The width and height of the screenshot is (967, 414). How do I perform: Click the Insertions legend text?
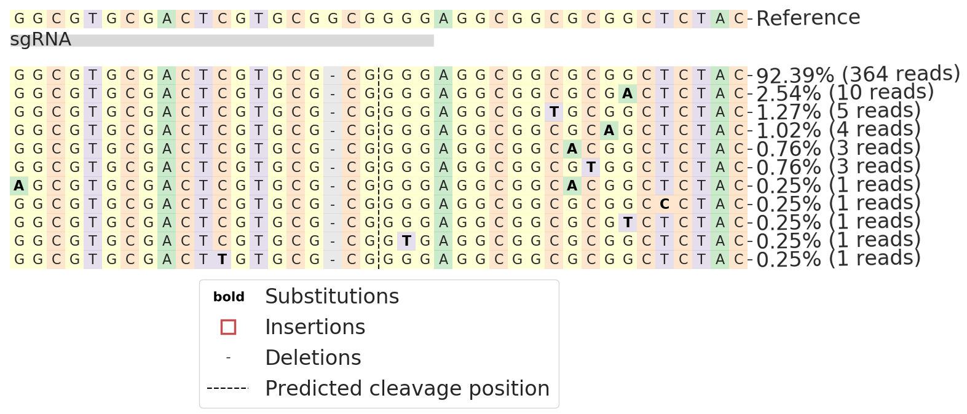(315, 327)
